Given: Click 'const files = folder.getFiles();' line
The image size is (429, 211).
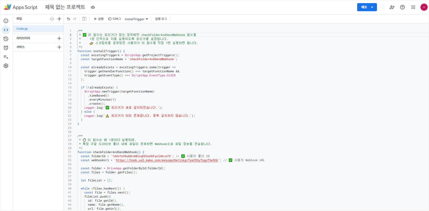Looking at the screenshot, I should click(x=109, y=172).
